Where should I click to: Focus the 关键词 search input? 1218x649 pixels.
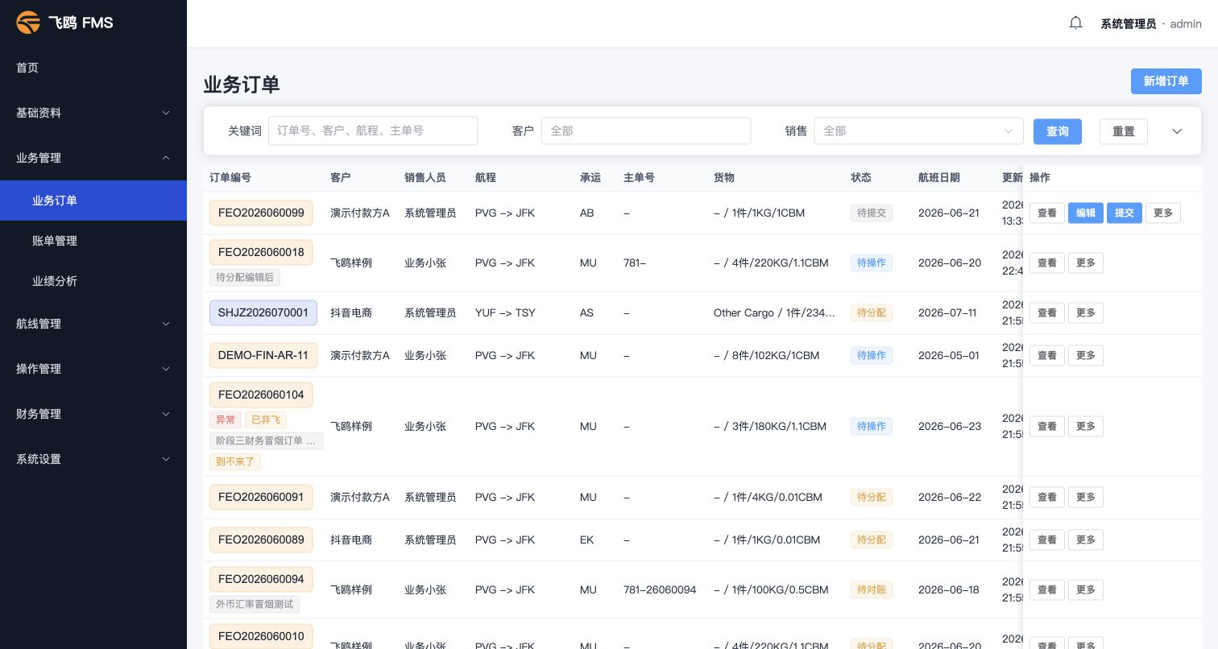click(x=373, y=130)
